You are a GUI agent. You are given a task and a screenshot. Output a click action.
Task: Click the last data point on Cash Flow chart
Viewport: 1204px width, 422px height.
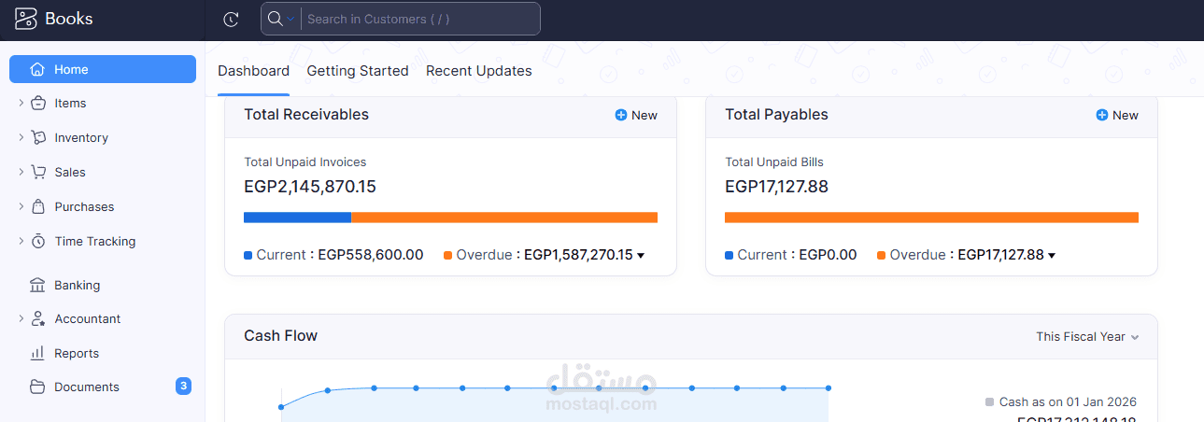[x=829, y=387]
